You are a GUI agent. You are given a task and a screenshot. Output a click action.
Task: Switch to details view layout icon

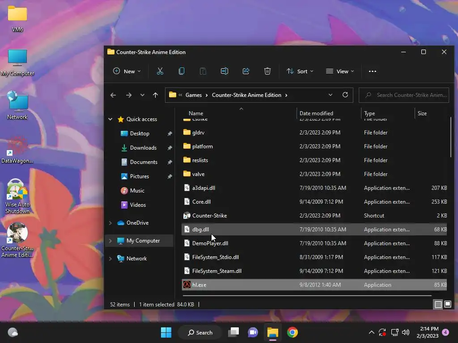438,305
